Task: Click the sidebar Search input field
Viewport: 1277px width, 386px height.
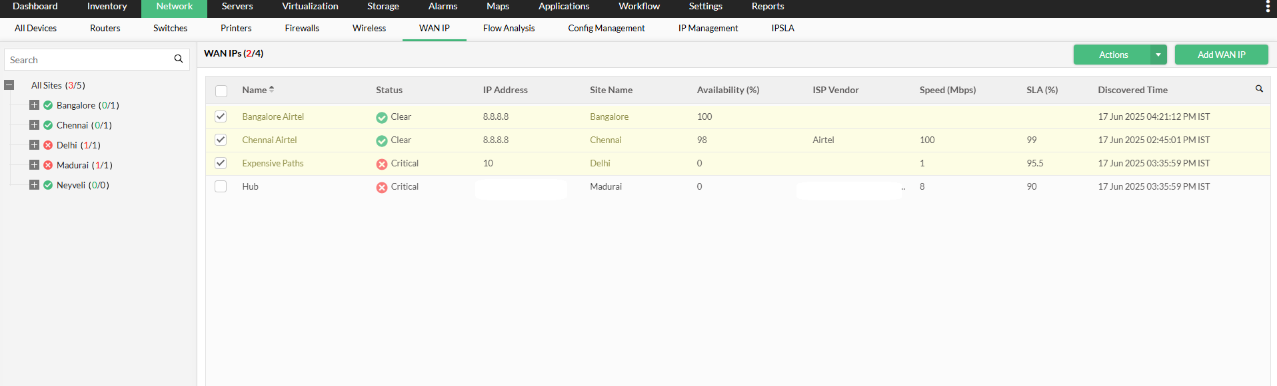Action: pyautogui.click(x=90, y=59)
